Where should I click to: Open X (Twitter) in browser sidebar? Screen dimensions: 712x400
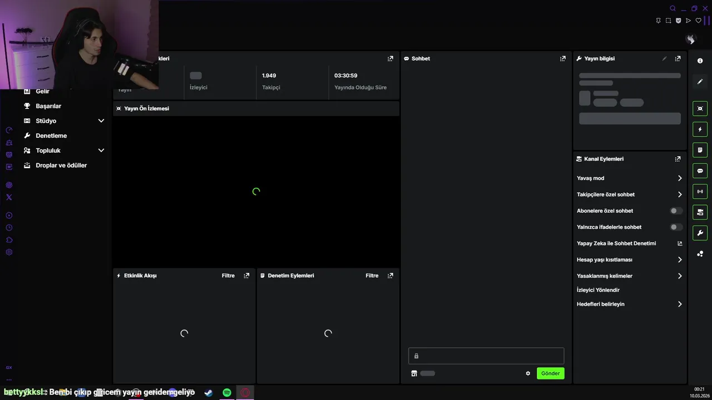tap(9, 197)
